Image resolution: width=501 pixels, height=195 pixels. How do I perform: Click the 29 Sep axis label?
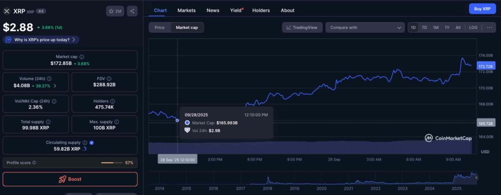334,159
